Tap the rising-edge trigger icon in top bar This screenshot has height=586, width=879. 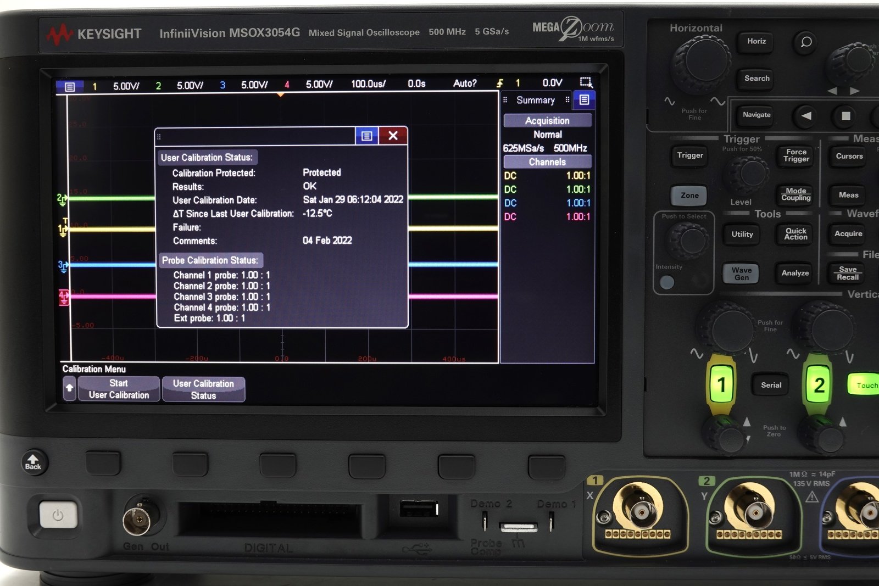pyautogui.click(x=499, y=83)
